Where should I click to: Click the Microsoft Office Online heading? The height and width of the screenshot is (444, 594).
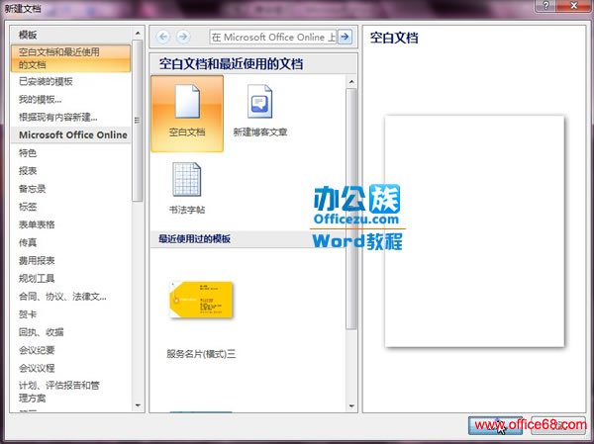click(73, 135)
